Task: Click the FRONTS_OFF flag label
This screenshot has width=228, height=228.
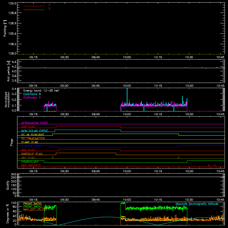Action: click(30, 162)
